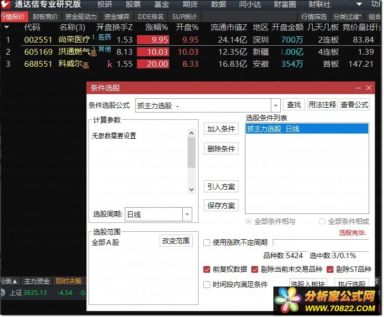Image resolution: width=384 pixels, height=317 pixels.
Task: Click the 20.00 涨幅 cell
Action: 153,64
